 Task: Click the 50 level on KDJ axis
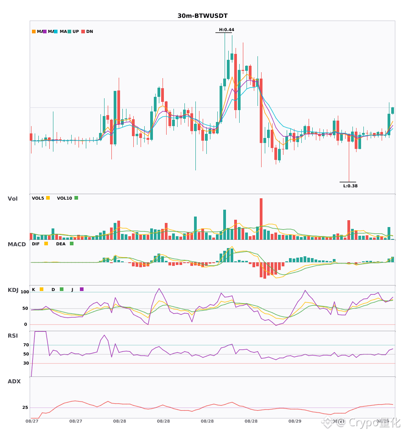tap(25, 308)
